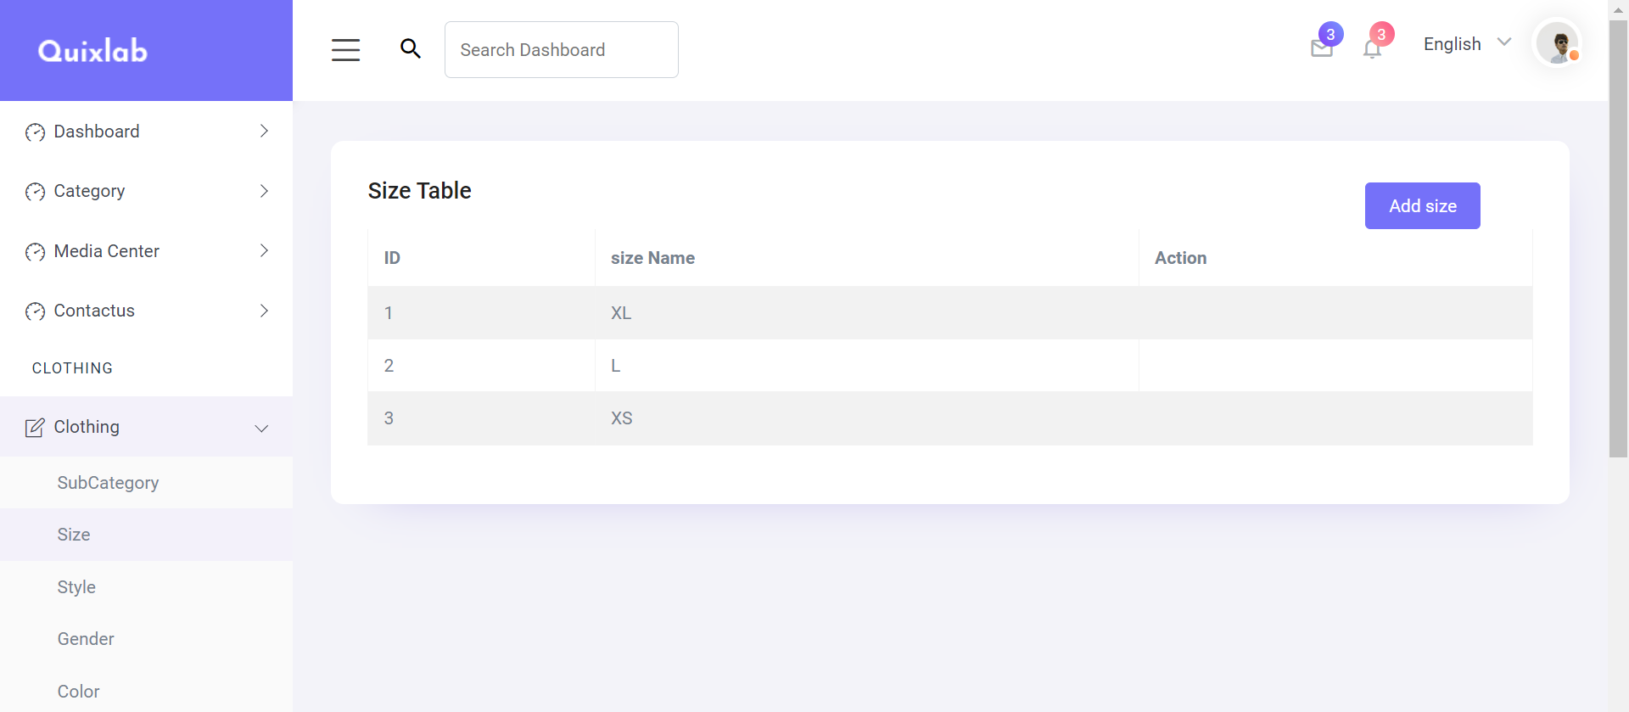1629x712 pixels.
Task: Click the Clothing edit pencil icon
Action: 35,428
